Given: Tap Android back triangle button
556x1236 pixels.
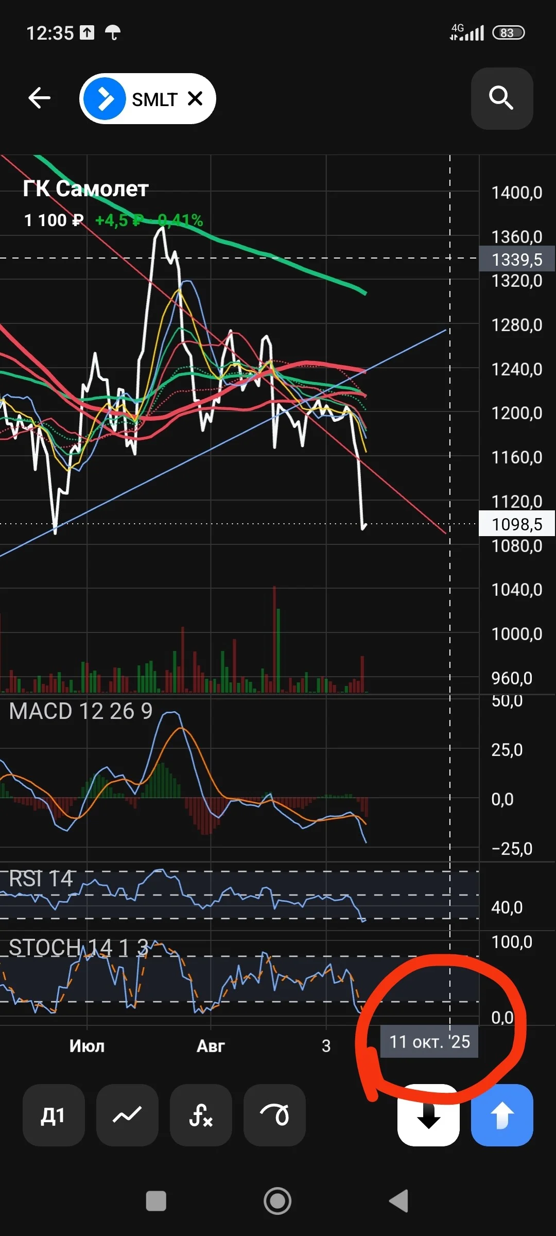Looking at the screenshot, I should click(399, 1201).
